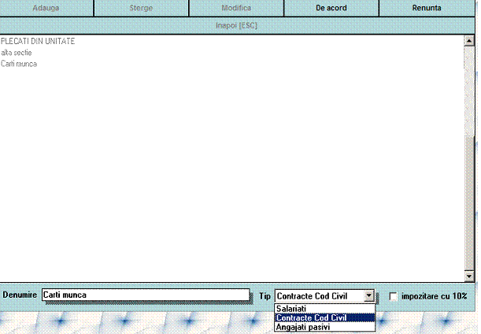The width and height of the screenshot is (481, 334).
Task: Click the Sterge button
Action: 141,8
